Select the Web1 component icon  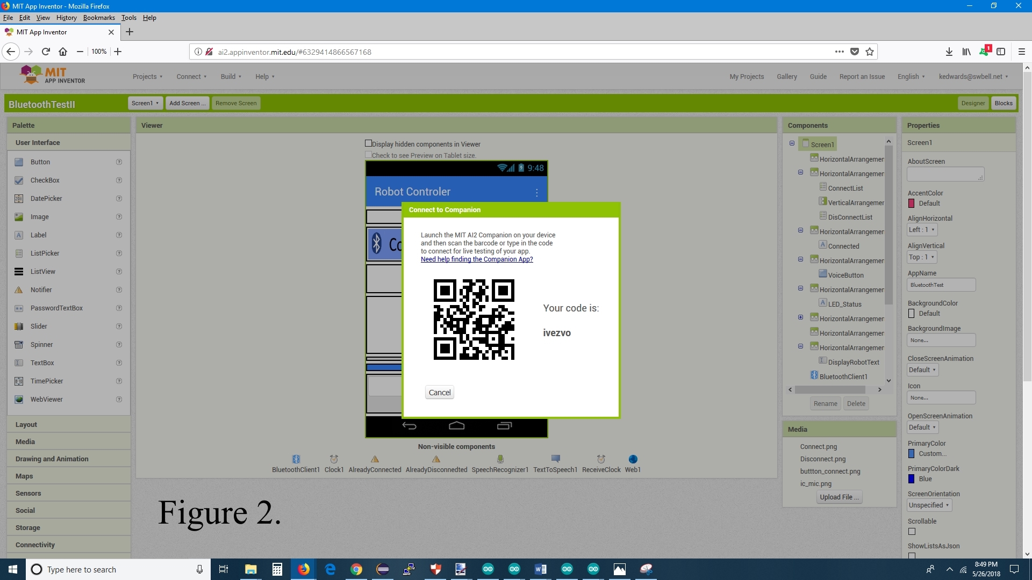click(x=633, y=459)
